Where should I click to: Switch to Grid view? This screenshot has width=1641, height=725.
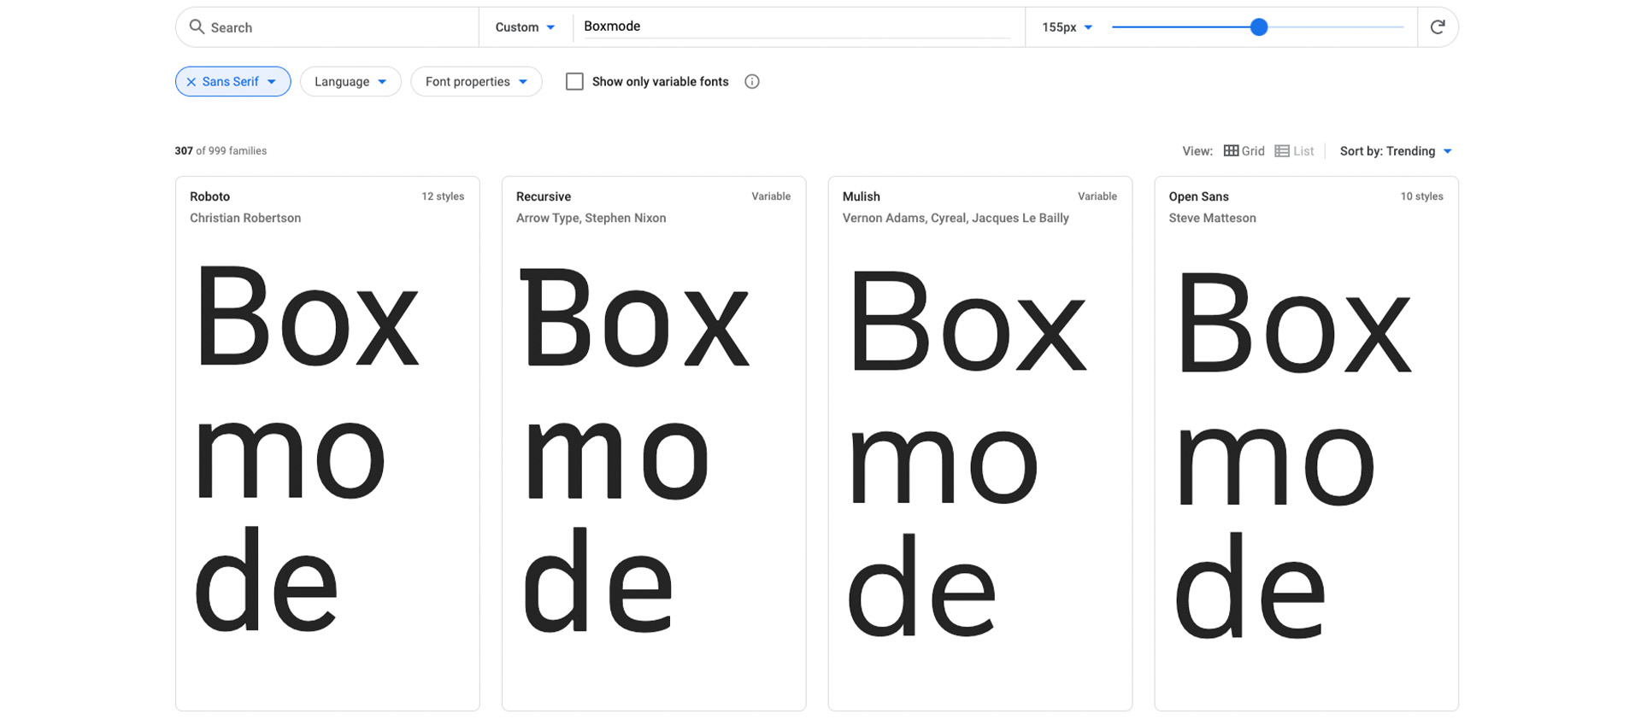coord(1244,151)
